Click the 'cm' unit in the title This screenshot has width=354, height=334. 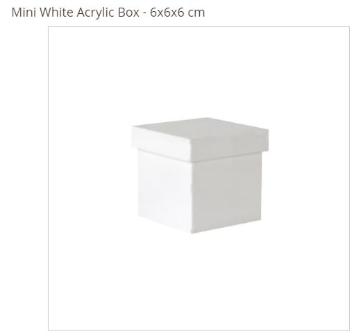pyautogui.click(x=196, y=13)
